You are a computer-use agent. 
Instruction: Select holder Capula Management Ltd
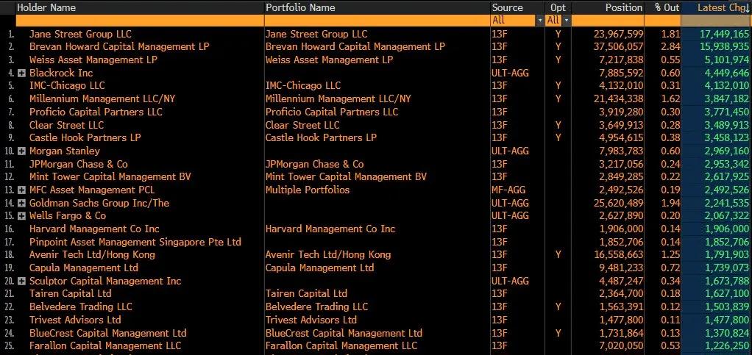pos(83,268)
